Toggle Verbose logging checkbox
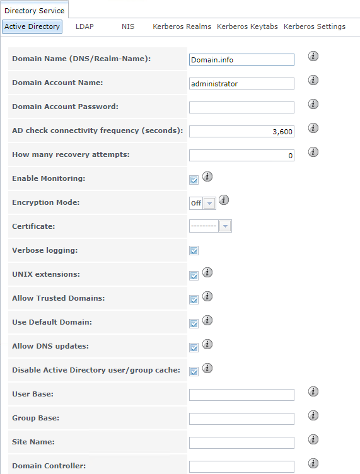The image size is (360, 474). (194, 251)
